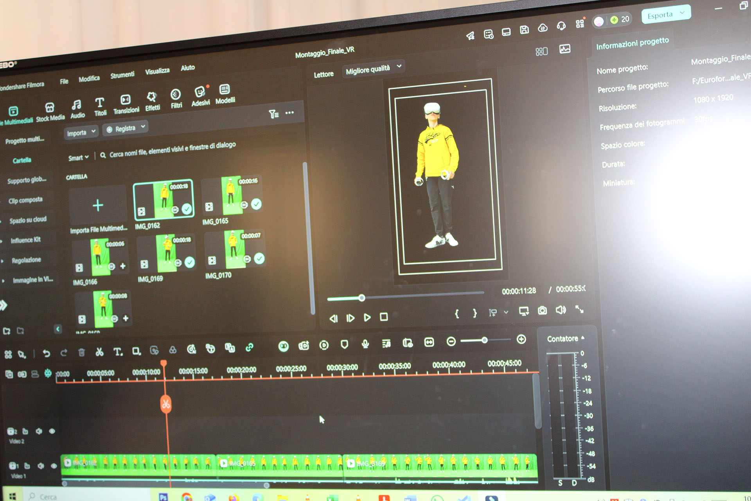Screen dimensions: 751x501
Task: Click the crop tool icon
Action: coord(136,351)
